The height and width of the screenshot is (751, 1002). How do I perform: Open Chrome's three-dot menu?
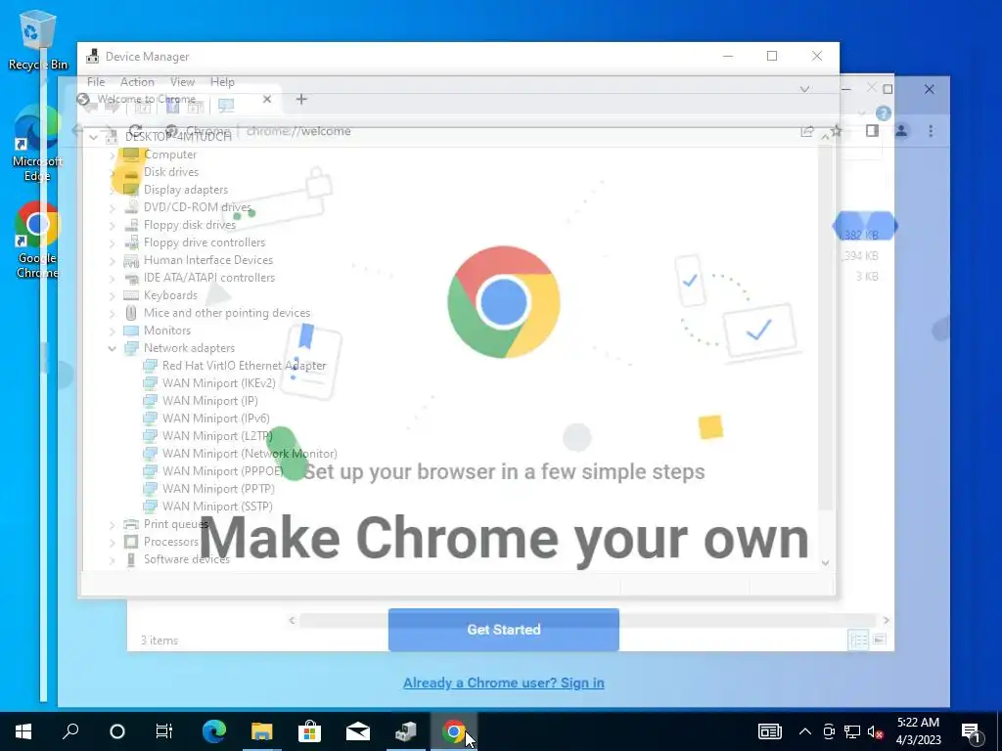tap(931, 131)
